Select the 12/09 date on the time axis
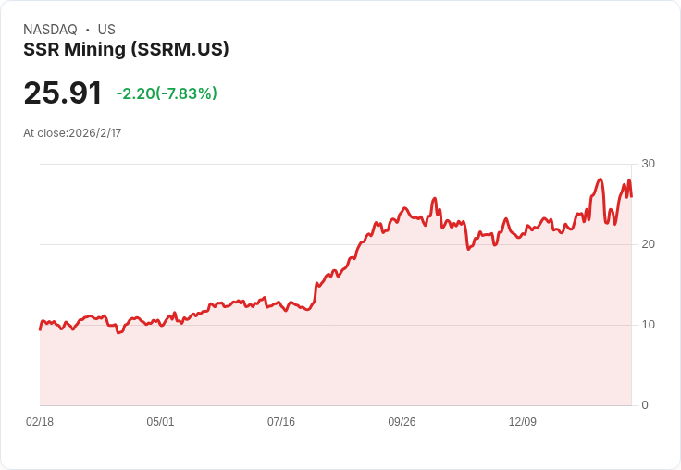Screen dimensions: 681x470 point(523,422)
